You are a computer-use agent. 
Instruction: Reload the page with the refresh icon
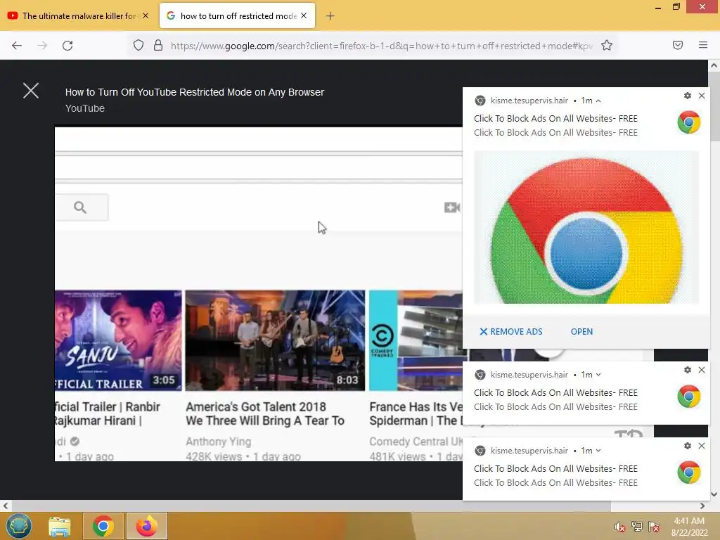click(67, 46)
